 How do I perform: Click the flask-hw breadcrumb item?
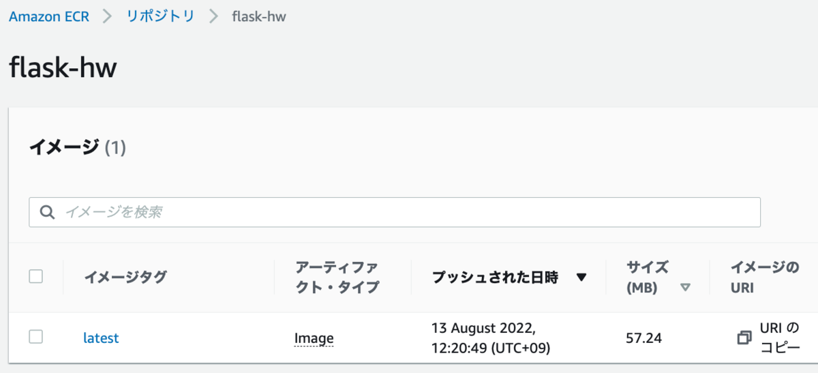[x=259, y=17]
